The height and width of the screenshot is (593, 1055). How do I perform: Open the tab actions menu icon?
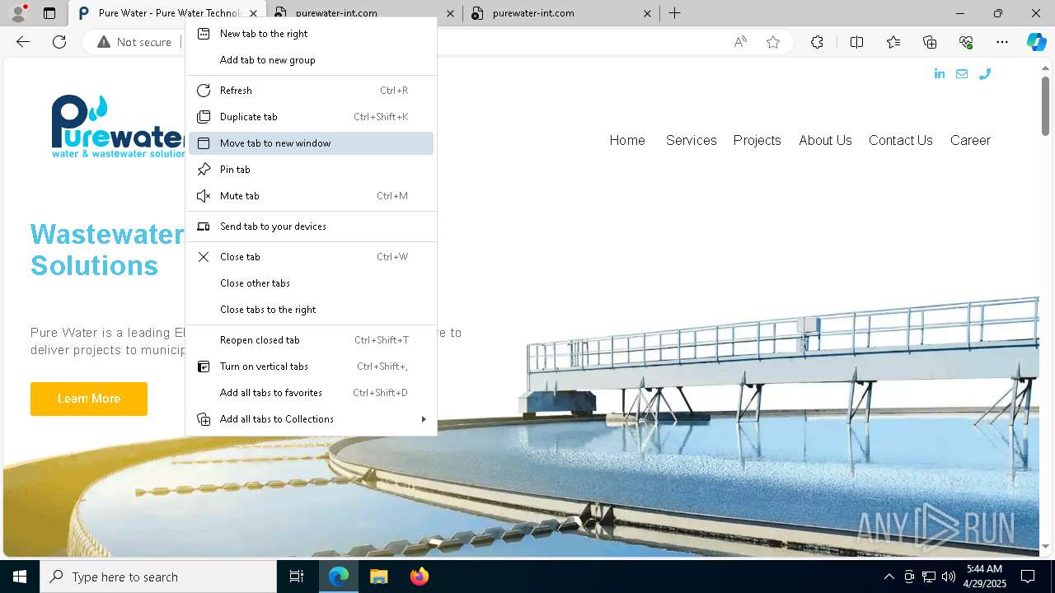coord(49,13)
